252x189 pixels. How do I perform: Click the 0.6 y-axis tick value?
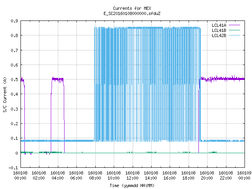(14, 65)
